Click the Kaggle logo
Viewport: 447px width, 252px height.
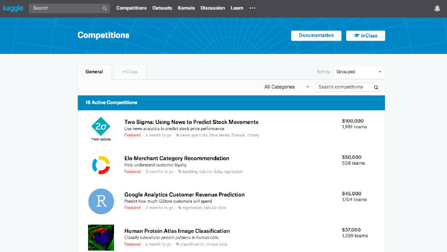(x=13, y=8)
